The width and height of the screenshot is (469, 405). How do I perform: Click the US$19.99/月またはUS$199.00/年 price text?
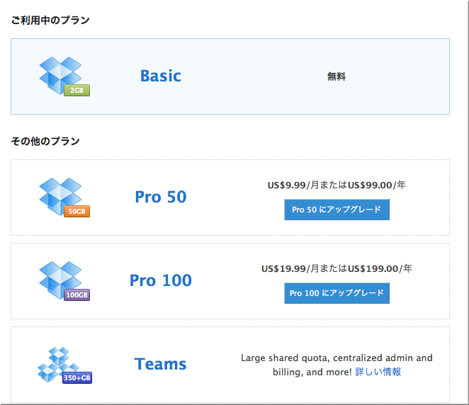point(337,268)
